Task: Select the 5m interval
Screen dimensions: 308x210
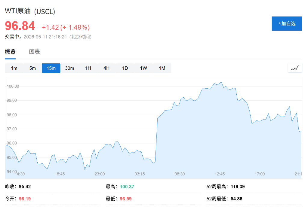Action: pyautogui.click(x=32, y=68)
